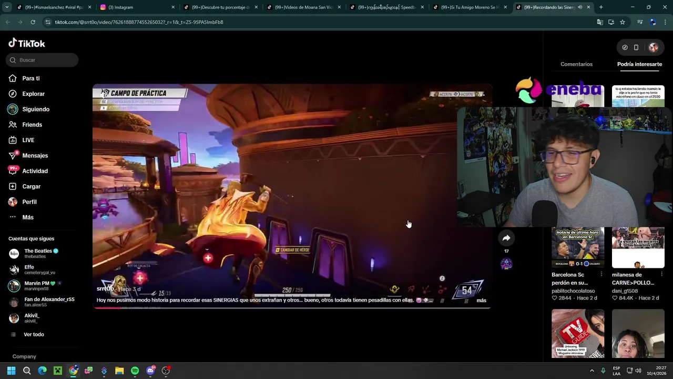Expand video description with más

[481, 301]
